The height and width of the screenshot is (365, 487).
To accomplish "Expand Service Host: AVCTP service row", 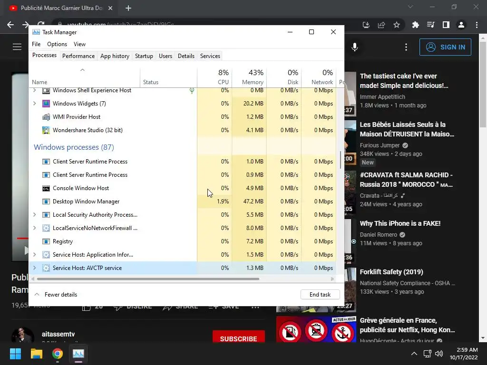I will [34, 268].
